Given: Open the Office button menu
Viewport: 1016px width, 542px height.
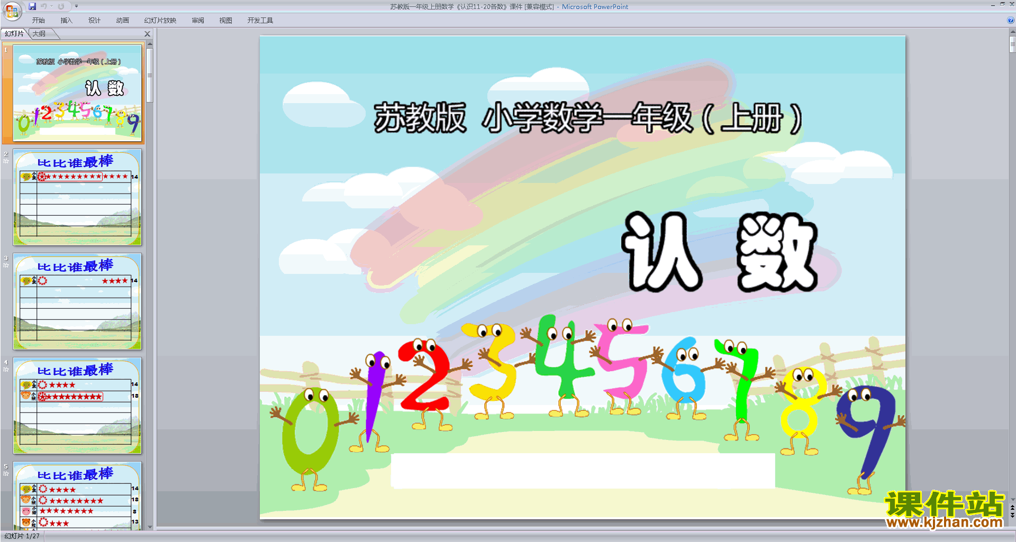Looking at the screenshot, I should pyautogui.click(x=12, y=10).
